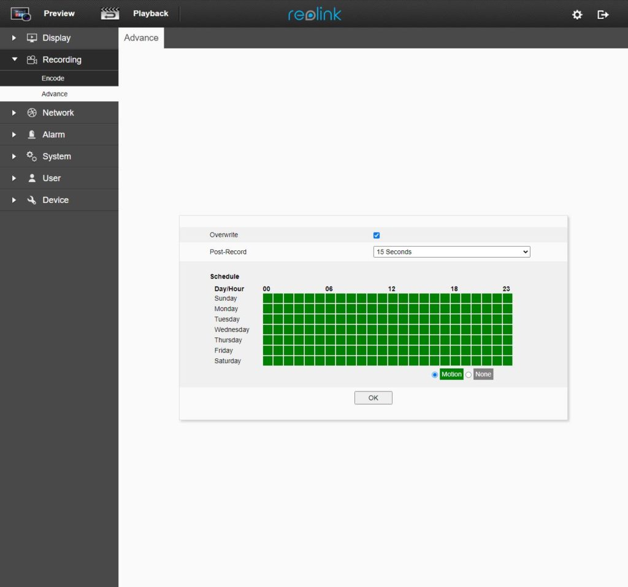The image size is (628, 587).
Task: Click the Playback clapperboard icon
Action: (110, 13)
